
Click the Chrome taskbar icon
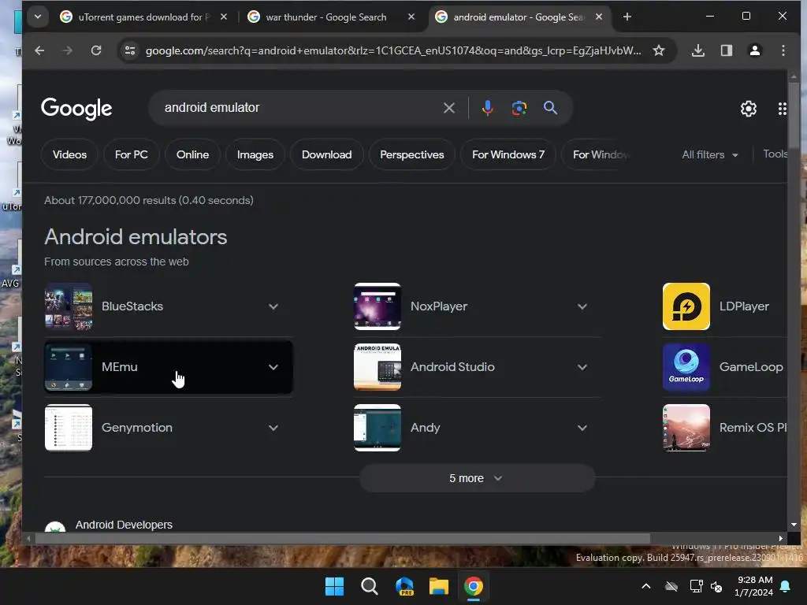click(474, 586)
